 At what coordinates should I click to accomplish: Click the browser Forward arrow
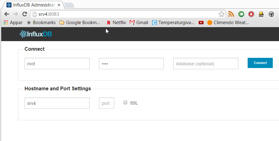coord(16,14)
